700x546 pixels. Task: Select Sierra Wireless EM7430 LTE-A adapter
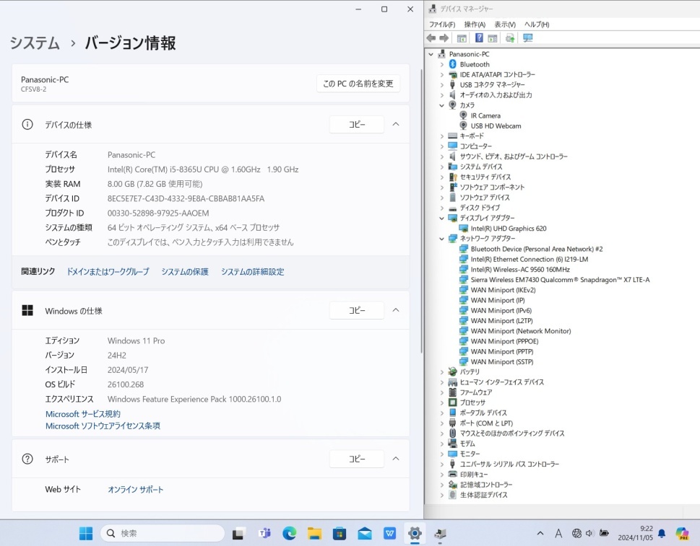click(x=560, y=279)
